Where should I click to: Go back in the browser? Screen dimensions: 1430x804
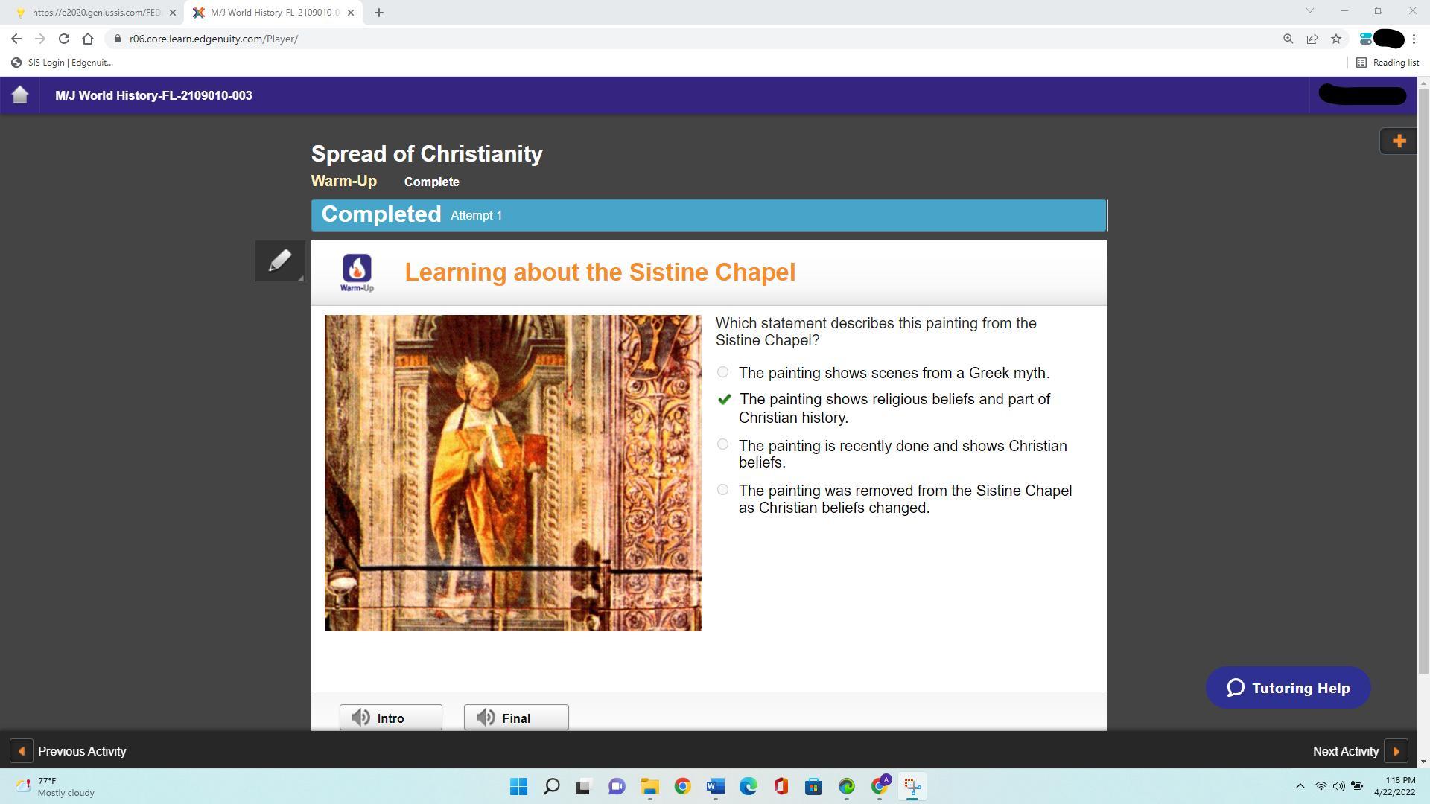(x=16, y=39)
